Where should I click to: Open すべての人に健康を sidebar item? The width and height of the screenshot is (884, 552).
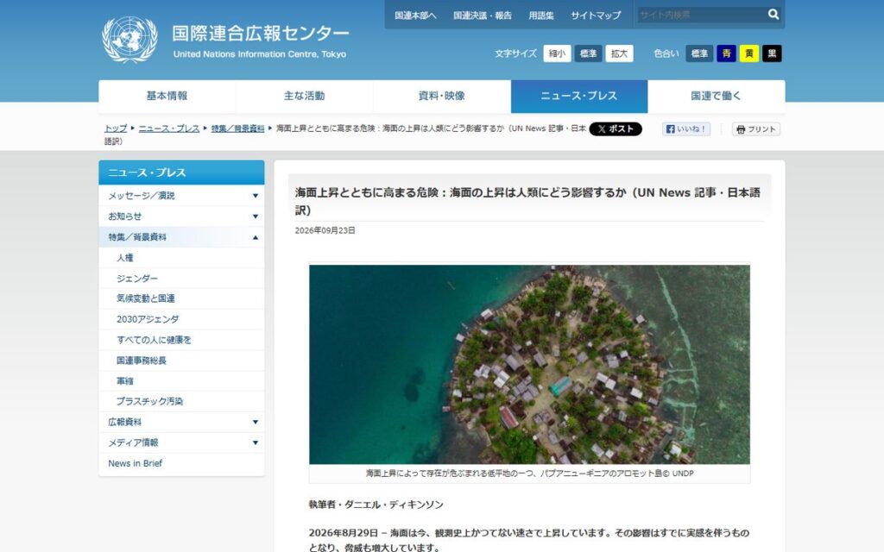tap(181, 340)
